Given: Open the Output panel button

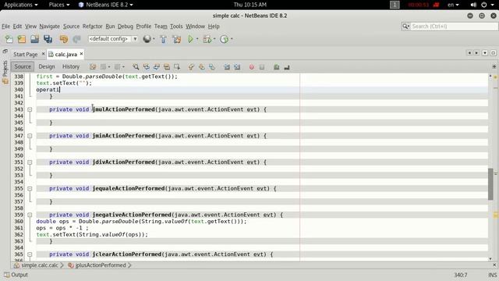Looking at the screenshot, I should pos(16,275).
